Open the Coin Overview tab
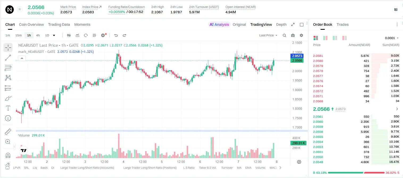Viewport: 403px width, 178px height. click(x=31, y=24)
